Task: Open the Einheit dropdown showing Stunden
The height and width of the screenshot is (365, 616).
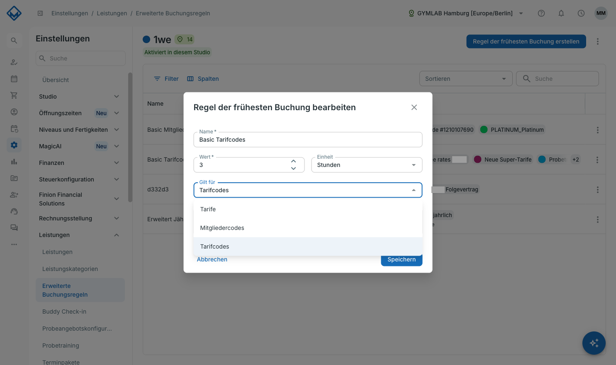Action: click(x=367, y=165)
